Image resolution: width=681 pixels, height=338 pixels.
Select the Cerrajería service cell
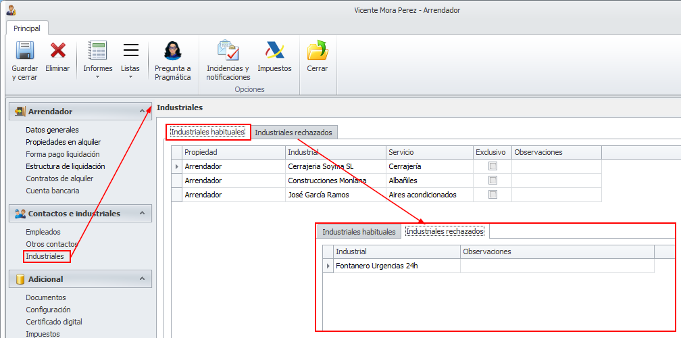click(x=429, y=166)
